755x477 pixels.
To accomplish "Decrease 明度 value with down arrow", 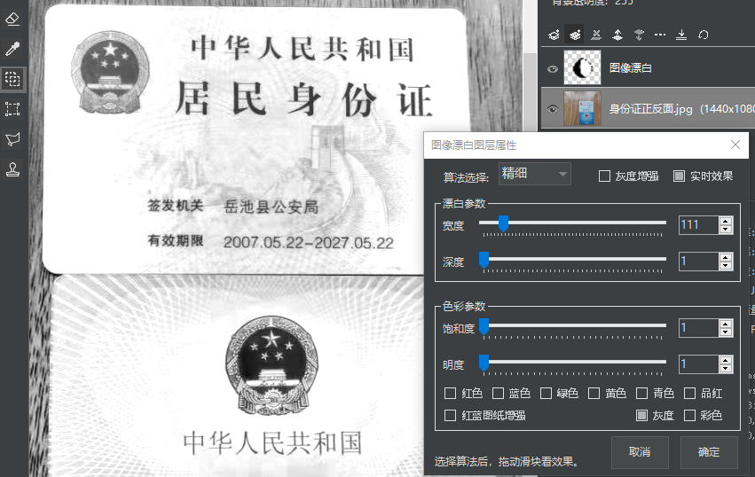I will (x=726, y=369).
